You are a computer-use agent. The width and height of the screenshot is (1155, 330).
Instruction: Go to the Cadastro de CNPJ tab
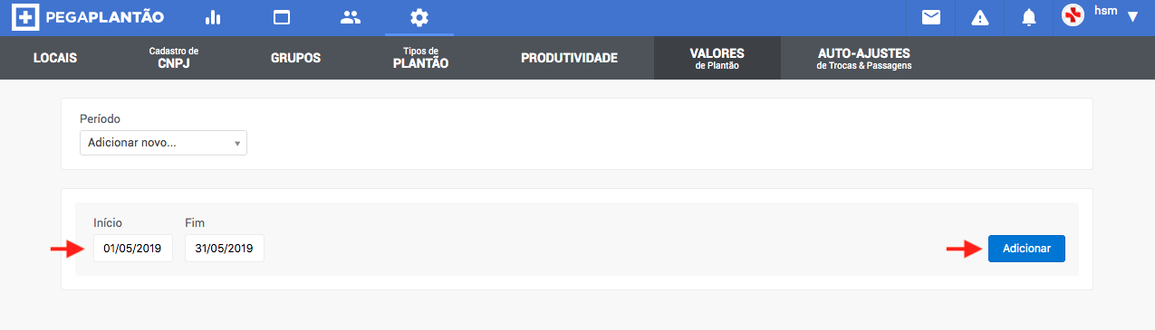174,58
